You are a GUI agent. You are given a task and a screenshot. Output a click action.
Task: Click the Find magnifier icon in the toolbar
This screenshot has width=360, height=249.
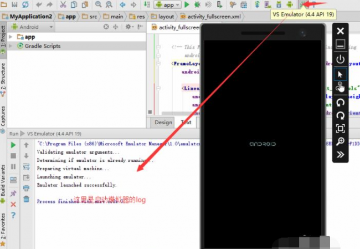click(98, 4)
